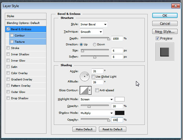Uncheck the Preview checkbox
This screenshot has height=140, width=183.
tap(157, 38)
